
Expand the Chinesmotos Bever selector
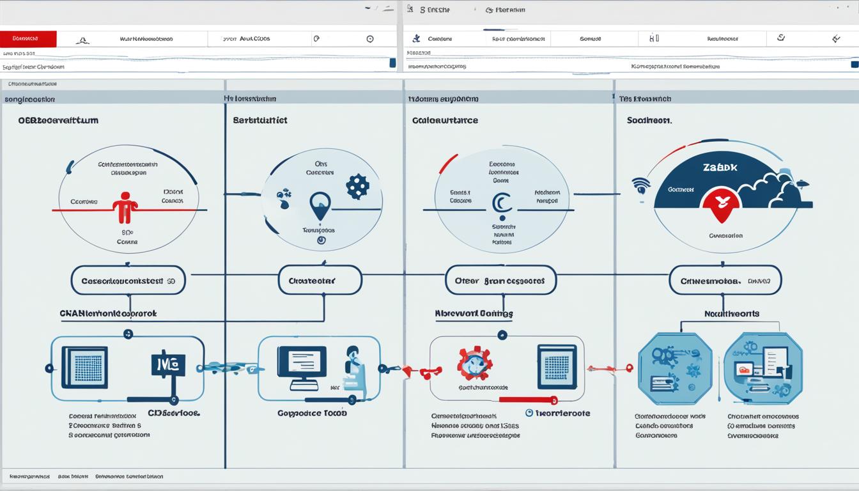[x=725, y=280]
